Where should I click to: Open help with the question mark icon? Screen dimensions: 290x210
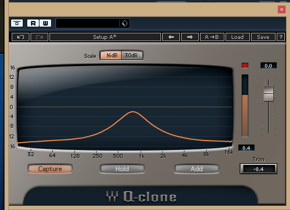pyautogui.click(x=281, y=37)
